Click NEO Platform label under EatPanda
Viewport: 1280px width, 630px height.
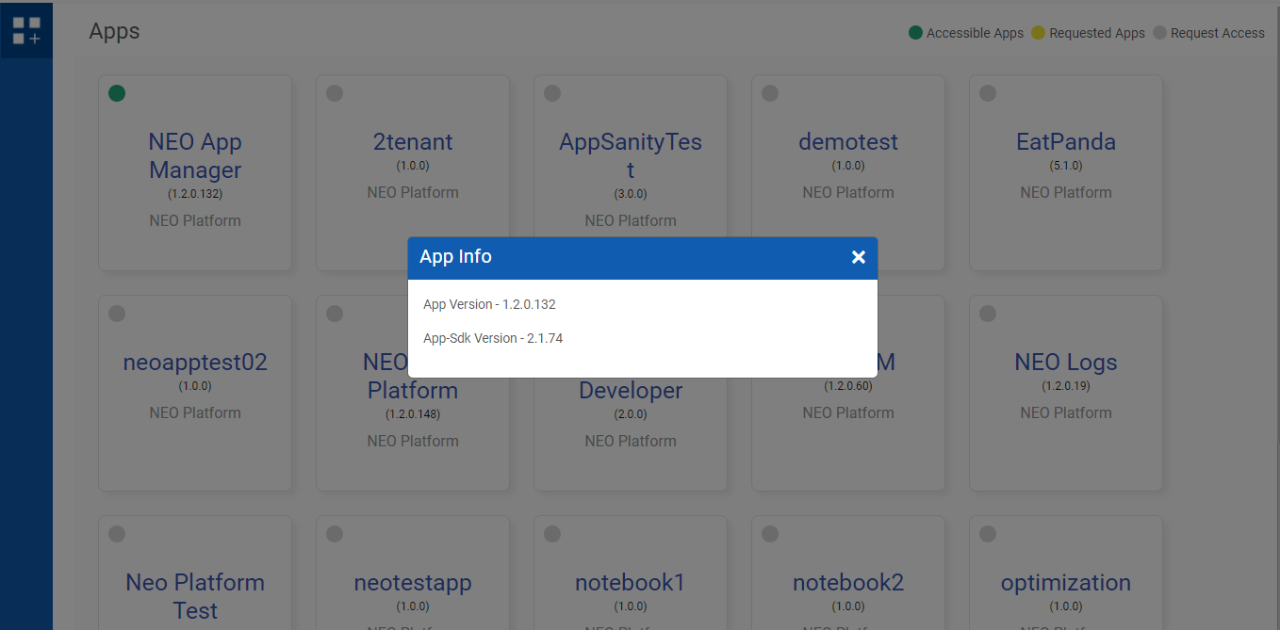pos(1066,192)
